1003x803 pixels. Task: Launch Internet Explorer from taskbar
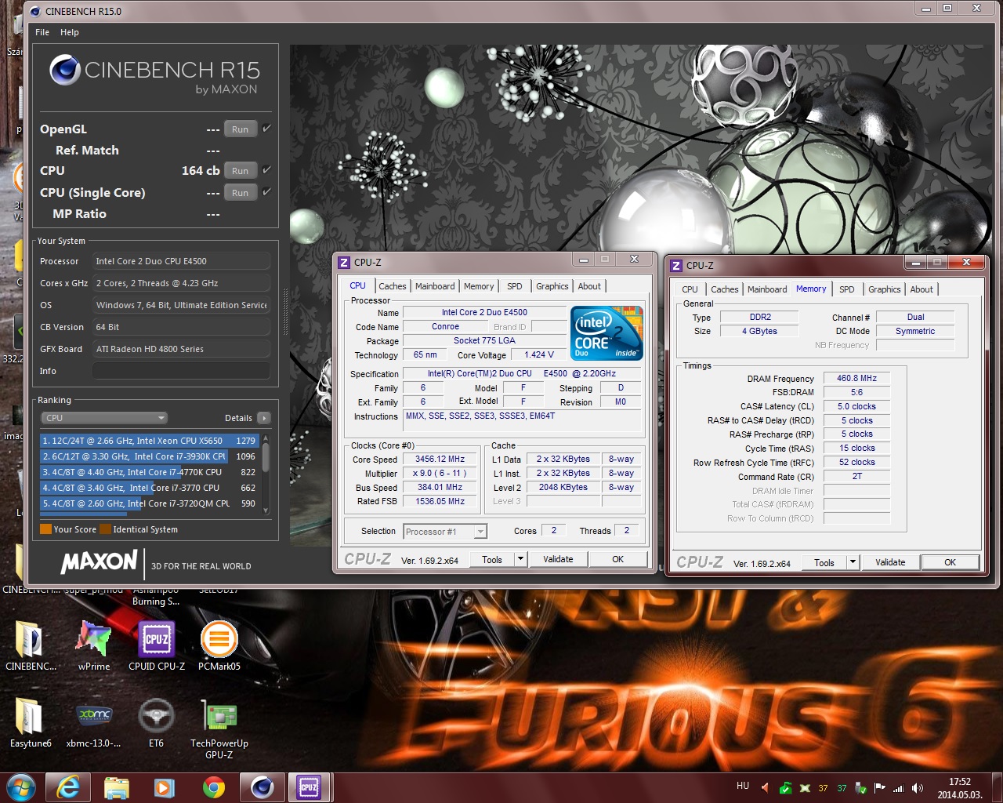point(68,787)
